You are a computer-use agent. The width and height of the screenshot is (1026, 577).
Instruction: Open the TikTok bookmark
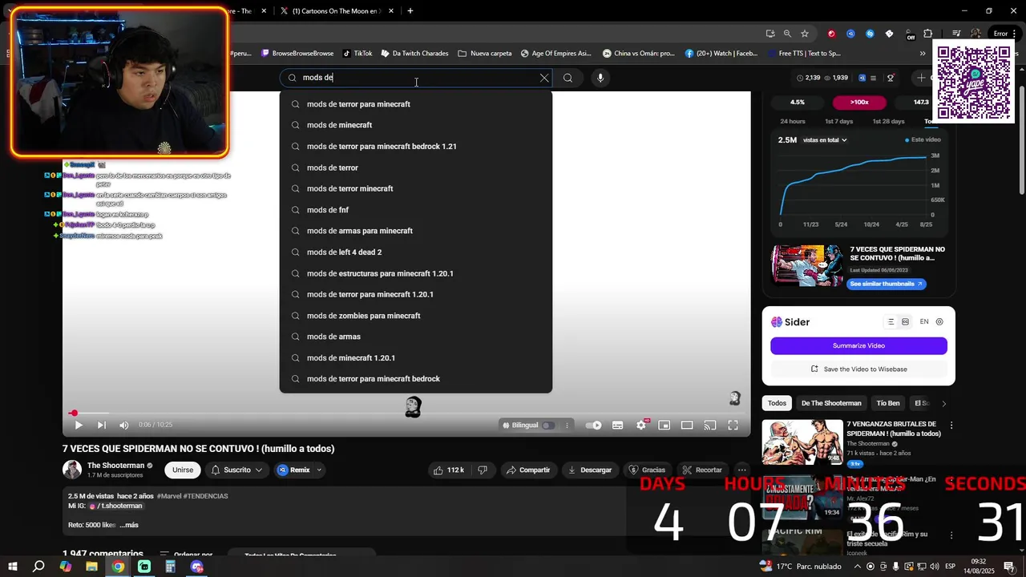(357, 54)
